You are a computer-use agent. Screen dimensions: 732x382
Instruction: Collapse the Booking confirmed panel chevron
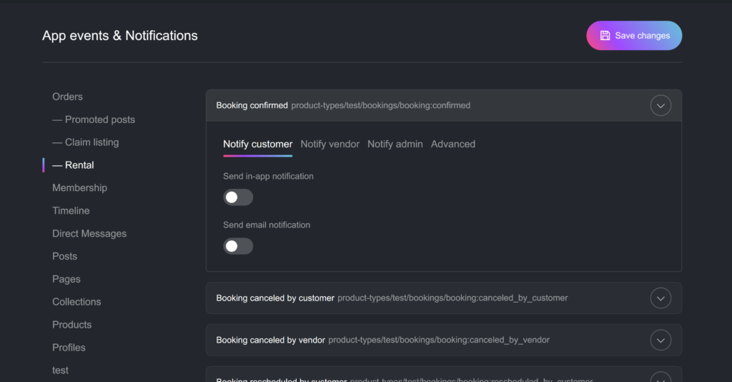point(661,106)
